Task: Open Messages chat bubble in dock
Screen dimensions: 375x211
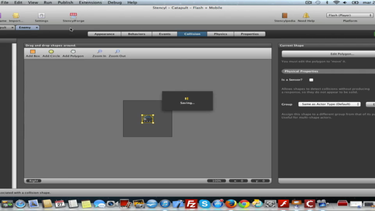Action: 99,204
